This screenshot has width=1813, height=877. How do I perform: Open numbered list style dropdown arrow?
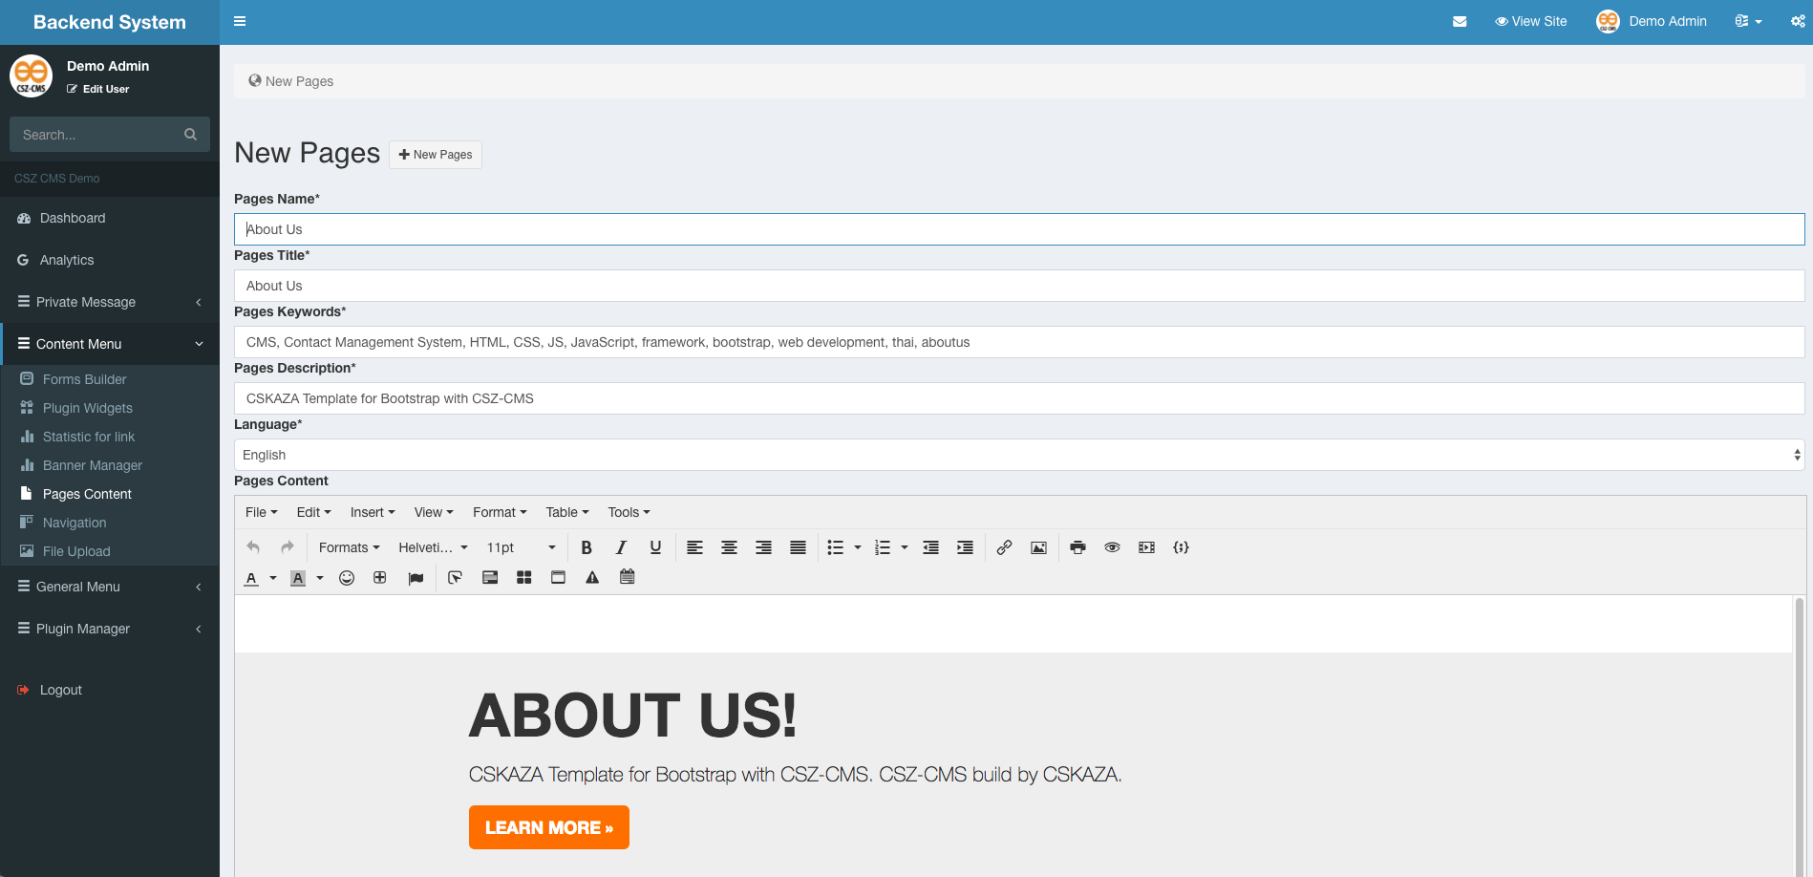point(905,547)
